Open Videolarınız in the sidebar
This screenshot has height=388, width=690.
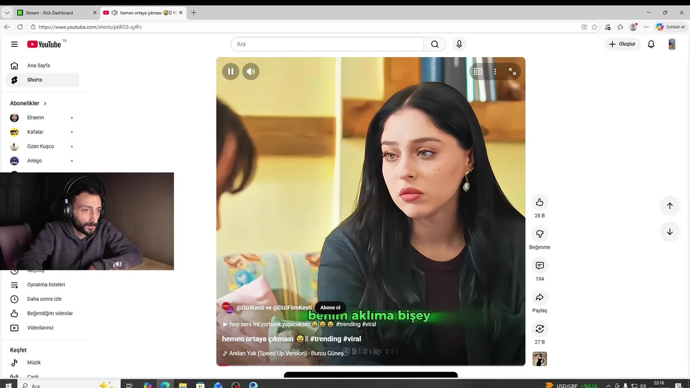(x=42, y=328)
